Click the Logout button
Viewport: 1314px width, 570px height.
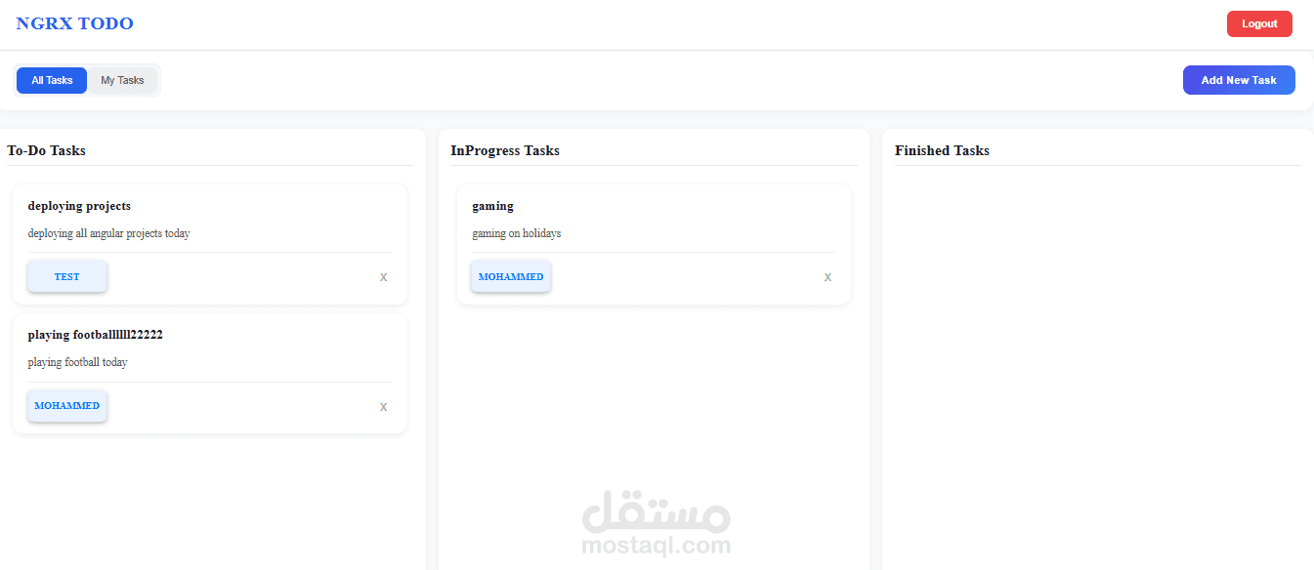point(1259,23)
